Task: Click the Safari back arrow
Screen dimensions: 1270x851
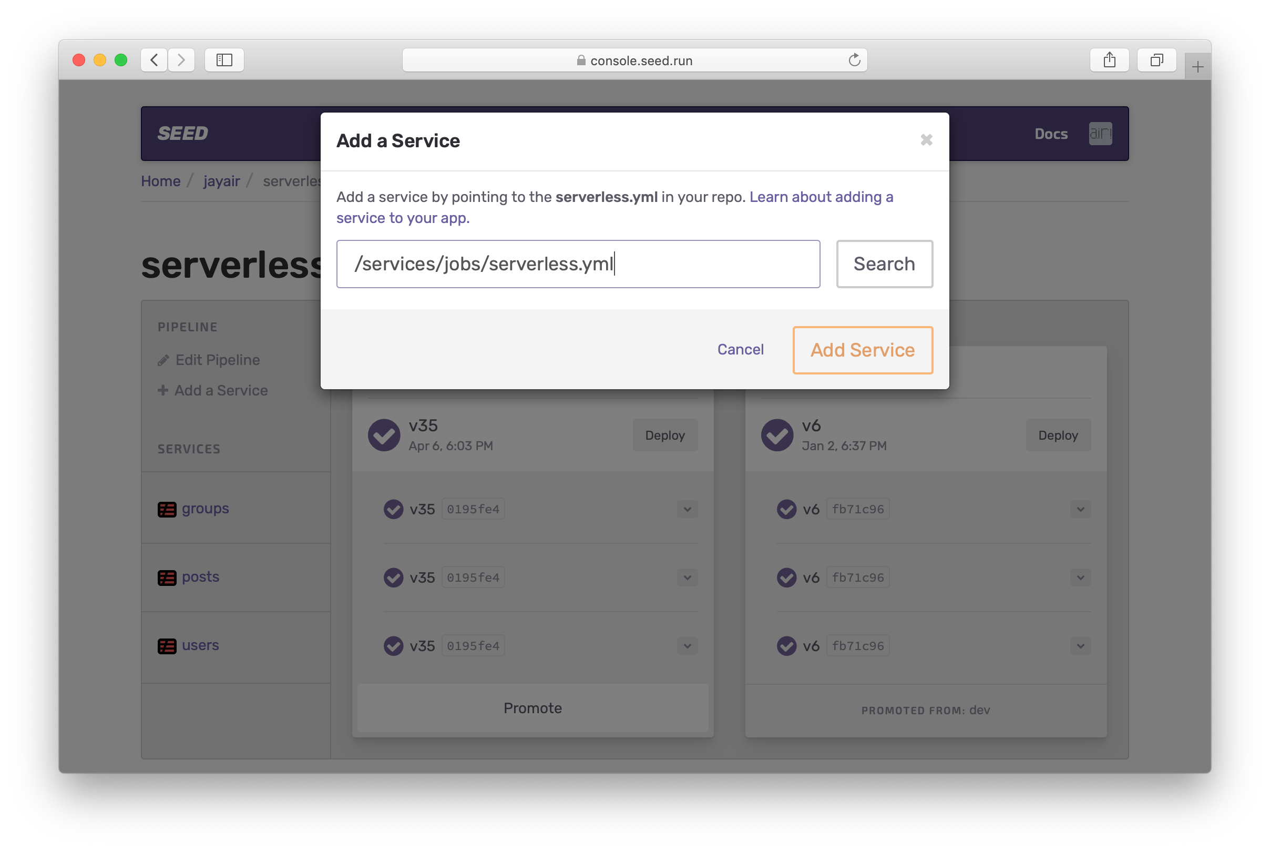Action: pyautogui.click(x=154, y=60)
